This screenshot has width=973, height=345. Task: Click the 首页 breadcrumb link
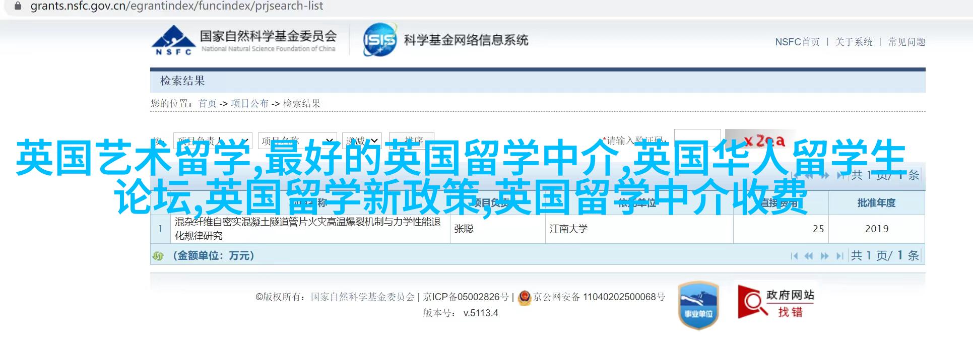pyautogui.click(x=207, y=104)
